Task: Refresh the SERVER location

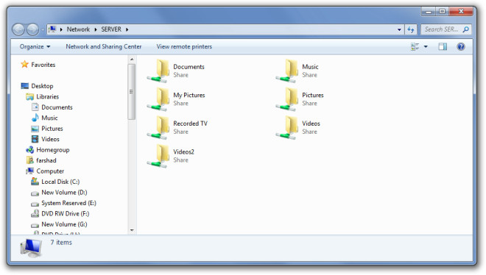Action: point(411,29)
